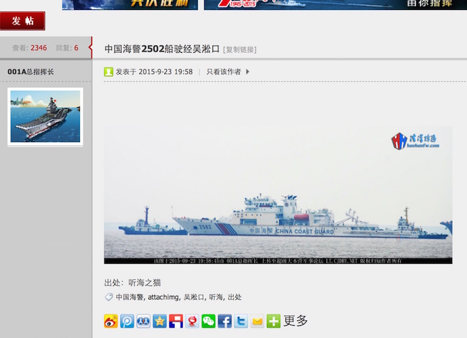Click the view count 2346
This screenshot has width=467, height=338.
[39, 48]
